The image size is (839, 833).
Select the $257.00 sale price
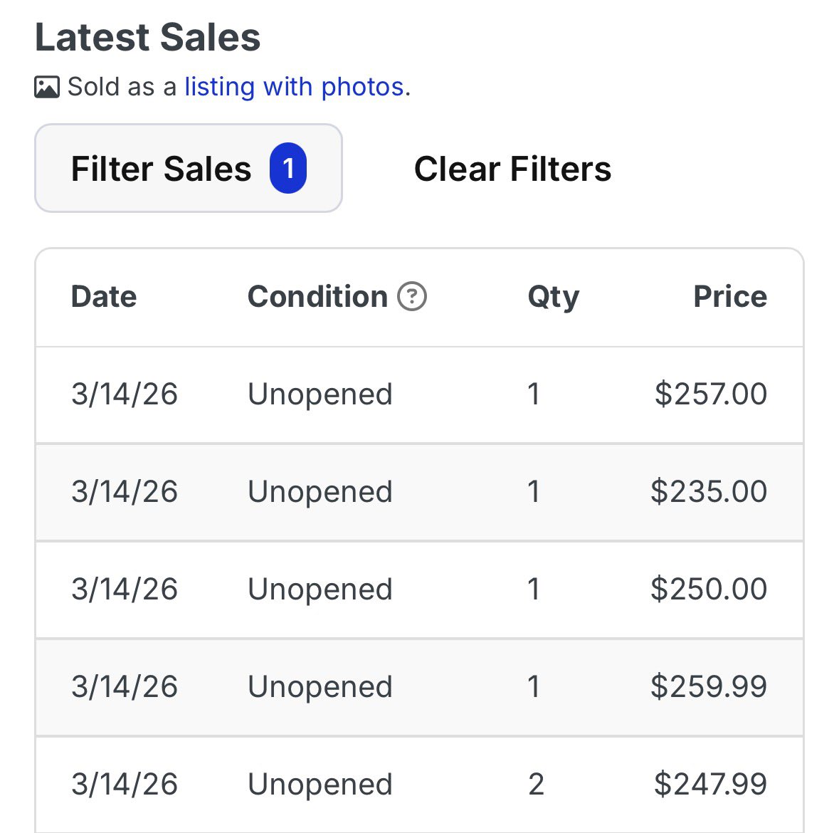(x=710, y=394)
